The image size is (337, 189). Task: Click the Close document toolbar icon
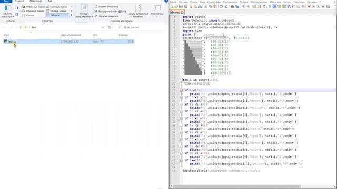(x=191, y=6)
